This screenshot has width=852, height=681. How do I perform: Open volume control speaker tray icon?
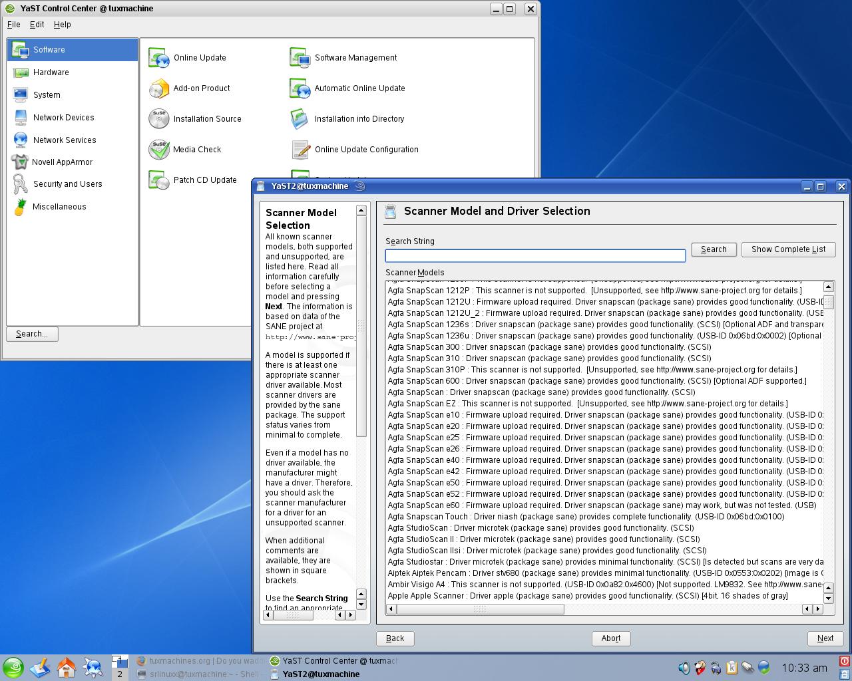pos(684,668)
